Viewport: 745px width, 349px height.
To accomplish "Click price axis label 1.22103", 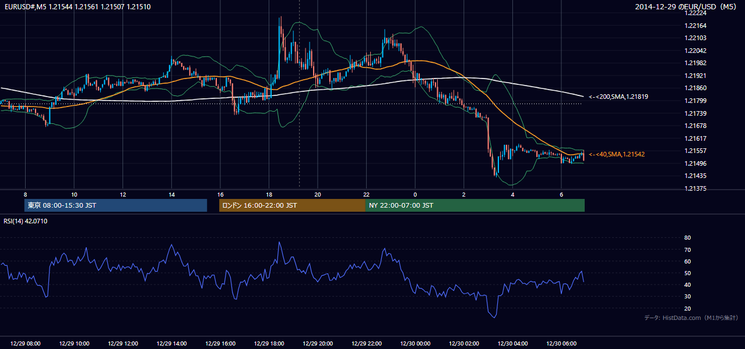I will [695, 38].
